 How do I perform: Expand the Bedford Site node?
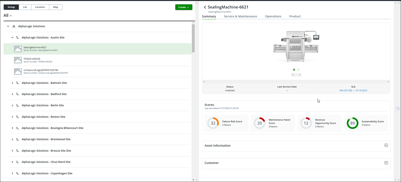(12, 94)
